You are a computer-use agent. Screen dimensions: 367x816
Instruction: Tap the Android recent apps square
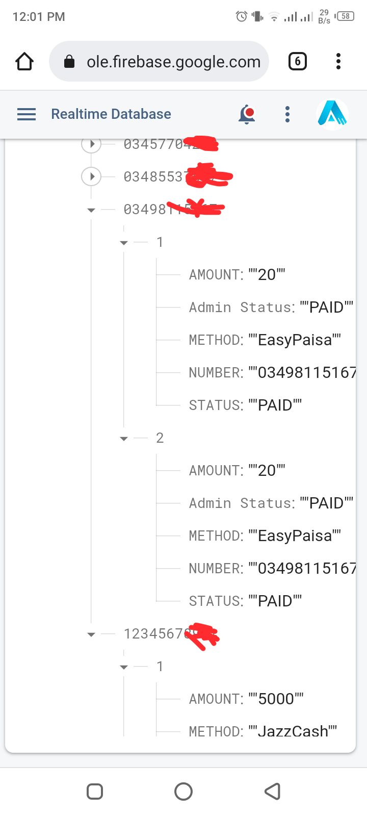95,792
